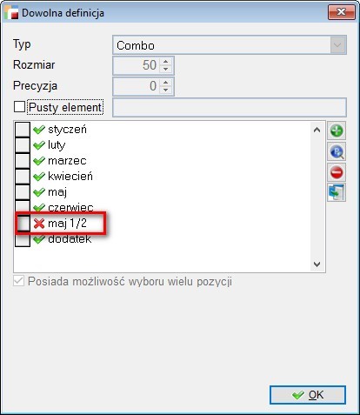Confirm with the OK button
The height and width of the screenshot is (415, 360).
(308, 395)
